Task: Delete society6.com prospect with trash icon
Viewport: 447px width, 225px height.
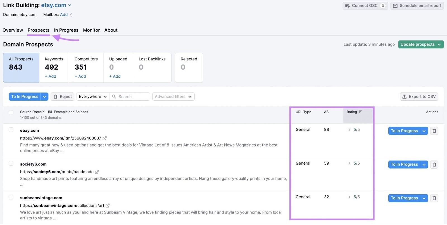Action: pyautogui.click(x=434, y=165)
